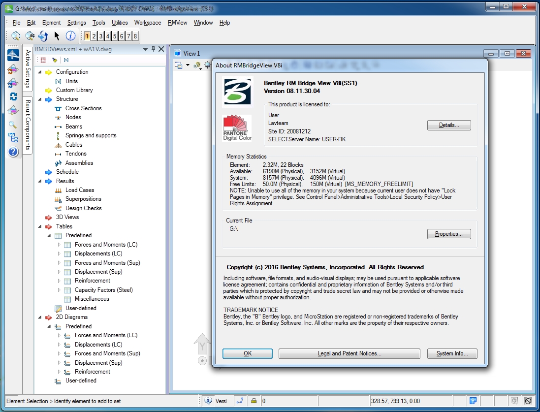This screenshot has height=412, width=540.
Task: Click the plain magnifier icon in left sidebar
Action: click(13, 125)
